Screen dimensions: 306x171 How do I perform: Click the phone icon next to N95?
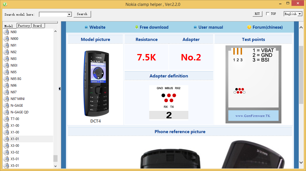point(6,72)
